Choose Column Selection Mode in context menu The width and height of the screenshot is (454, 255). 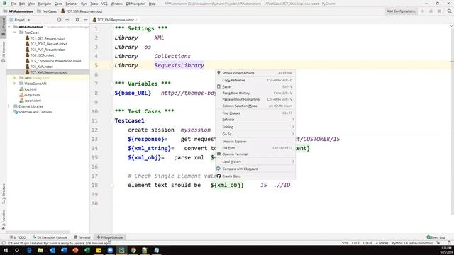(255, 106)
